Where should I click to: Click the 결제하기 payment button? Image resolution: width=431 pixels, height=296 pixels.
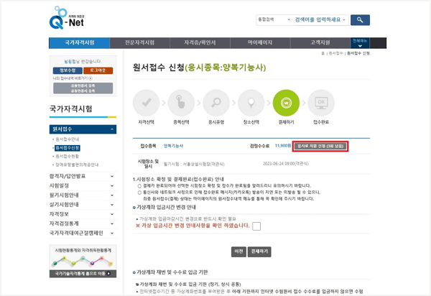click(x=259, y=251)
